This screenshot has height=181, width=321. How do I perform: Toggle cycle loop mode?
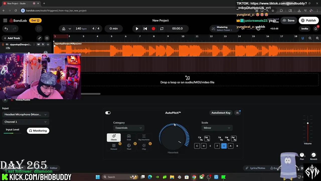point(162,29)
